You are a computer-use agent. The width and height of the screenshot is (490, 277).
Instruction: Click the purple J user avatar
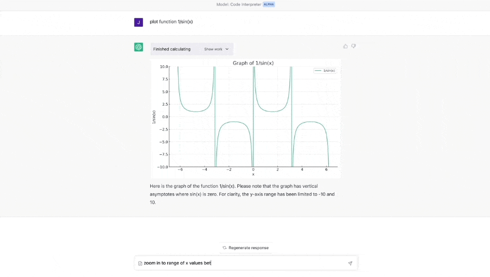coord(139,22)
